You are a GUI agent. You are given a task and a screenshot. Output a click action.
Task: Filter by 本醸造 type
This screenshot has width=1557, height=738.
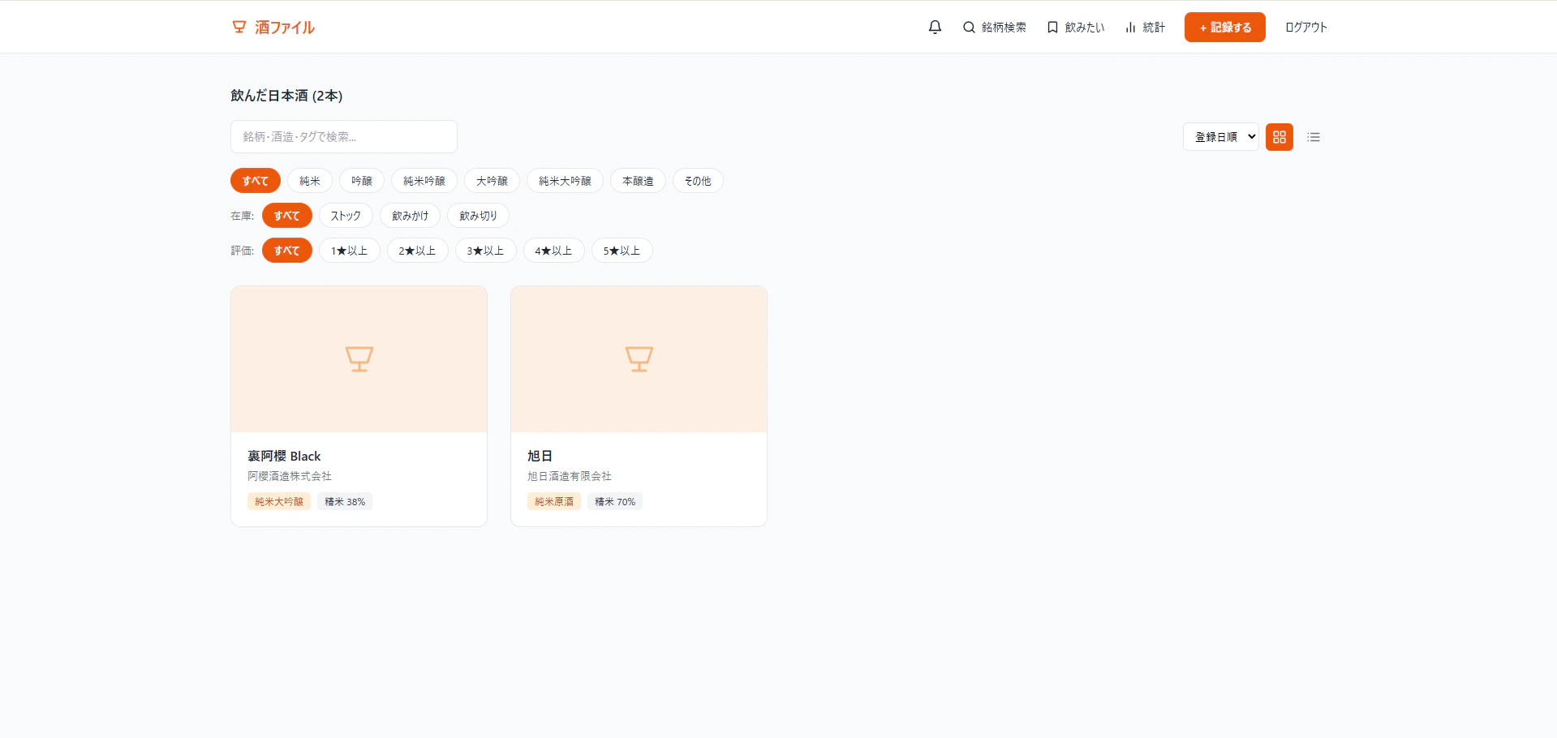(x=638, y=180)
